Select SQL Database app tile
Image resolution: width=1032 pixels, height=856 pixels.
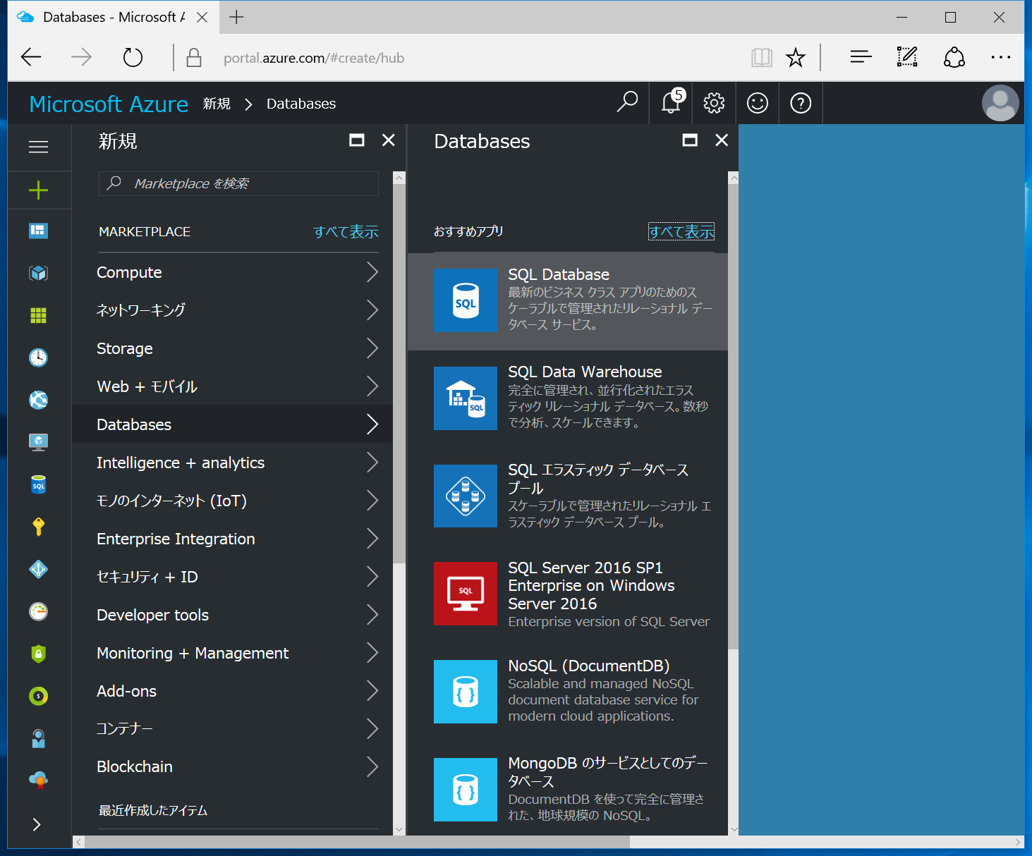568,301
